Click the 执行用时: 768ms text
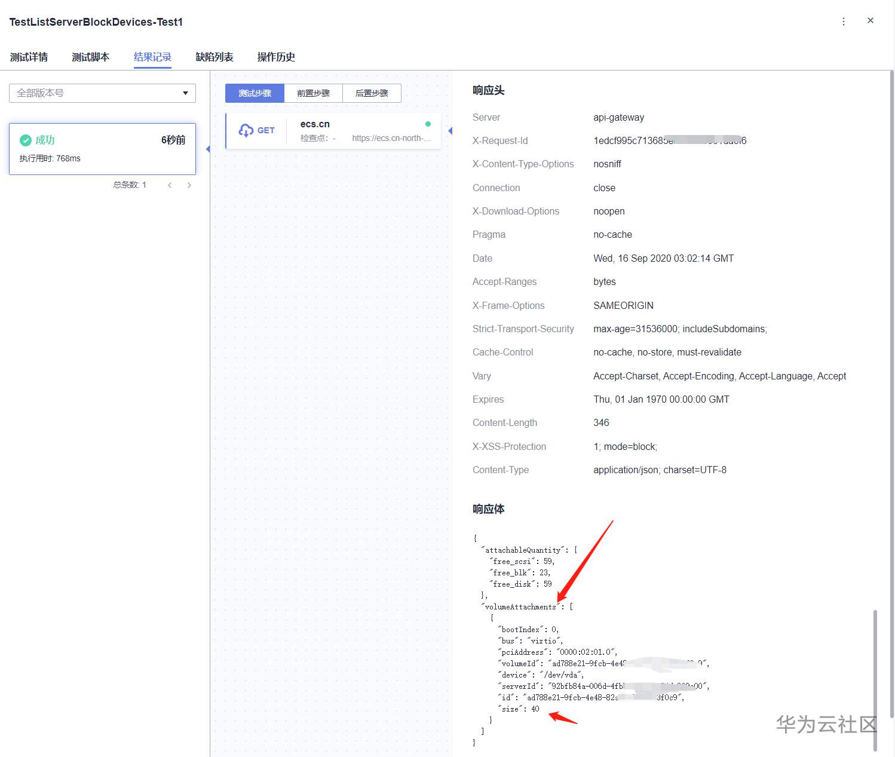 [50, 159]
